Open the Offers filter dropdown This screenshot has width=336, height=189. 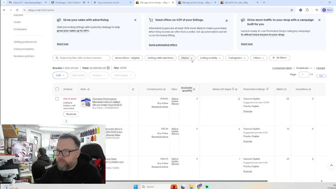tap(259, 58)
